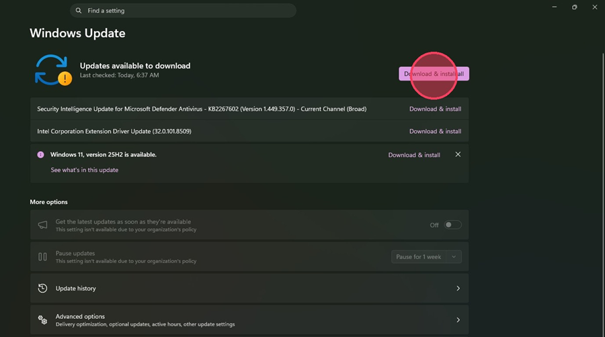
Task: Click the megaphone icon for latest updates
Action: tap(42, 225)
